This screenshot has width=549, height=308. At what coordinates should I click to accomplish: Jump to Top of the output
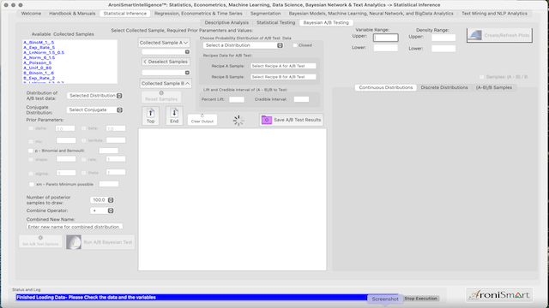150,115
